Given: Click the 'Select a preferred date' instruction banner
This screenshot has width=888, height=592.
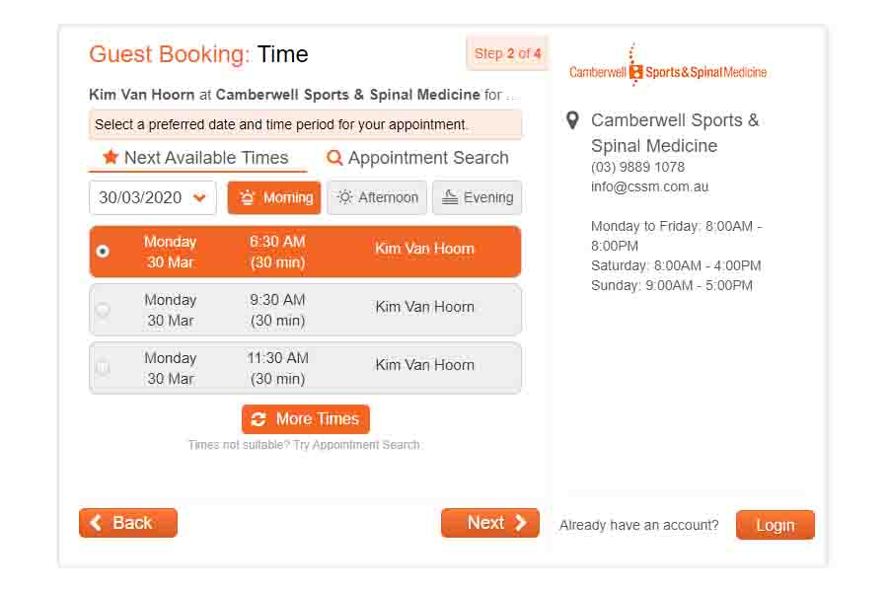Looking at the screenshot, I should [x=305, y=124].
